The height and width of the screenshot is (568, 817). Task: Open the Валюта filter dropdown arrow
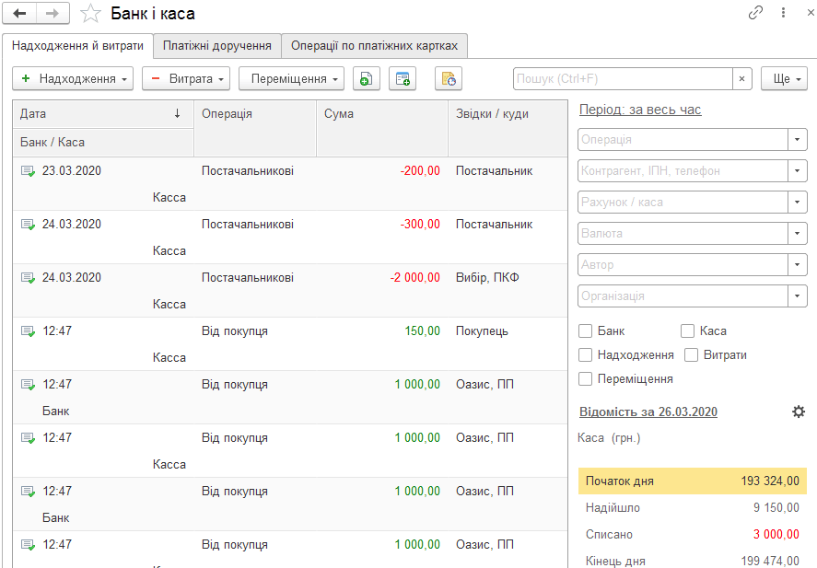[x=798, y=233]
